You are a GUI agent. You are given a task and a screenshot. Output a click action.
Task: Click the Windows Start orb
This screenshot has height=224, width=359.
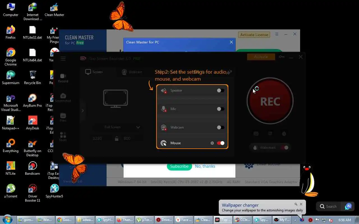point(8,220)
